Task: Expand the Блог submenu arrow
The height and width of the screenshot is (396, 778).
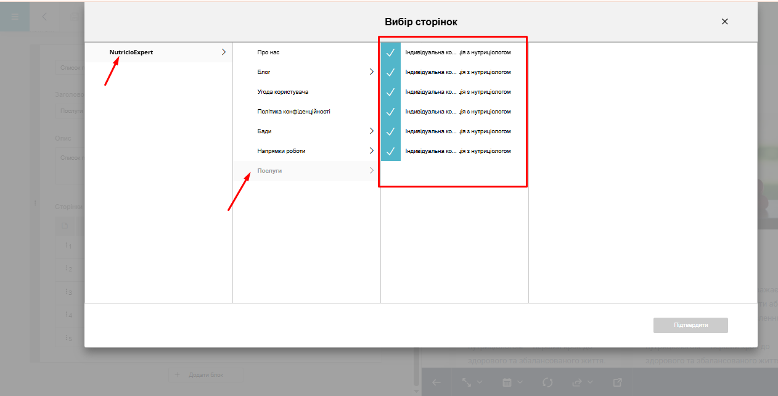Action: point(371,72)
